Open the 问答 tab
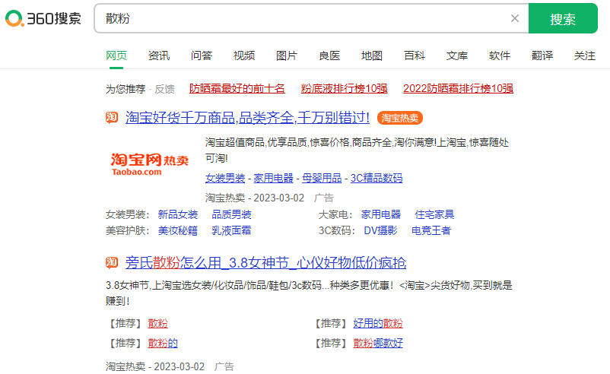Screen dimensions: 610x374 [202, 55]
